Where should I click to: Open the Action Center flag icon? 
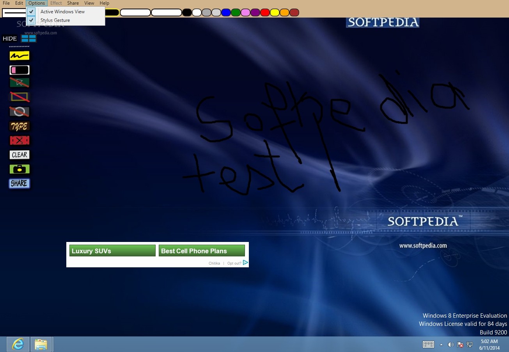[x=460, y=345]
